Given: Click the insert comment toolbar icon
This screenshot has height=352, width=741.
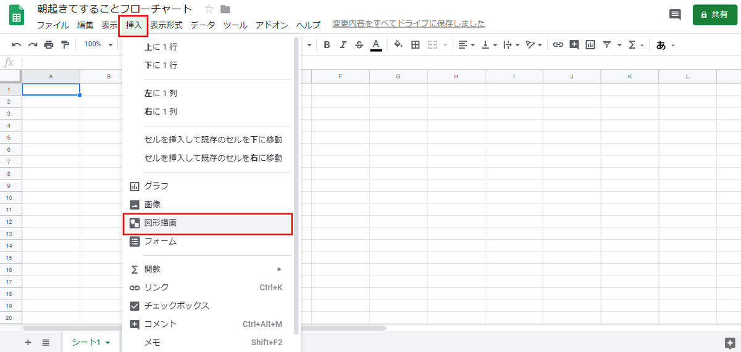Looking at the screenshot, I should coord(574,44).
